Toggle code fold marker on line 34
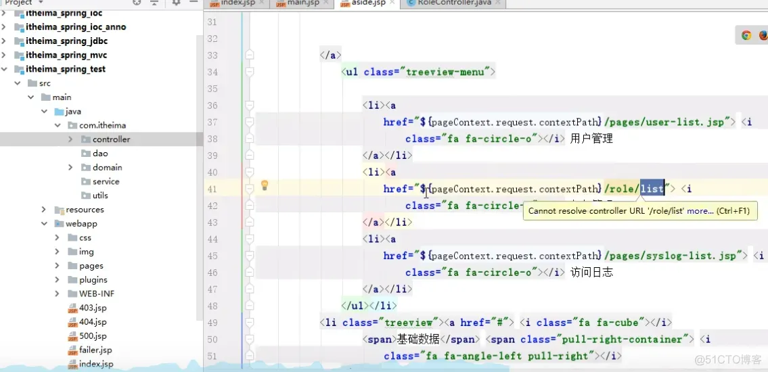Screen dimensions: 768x372 250,72
